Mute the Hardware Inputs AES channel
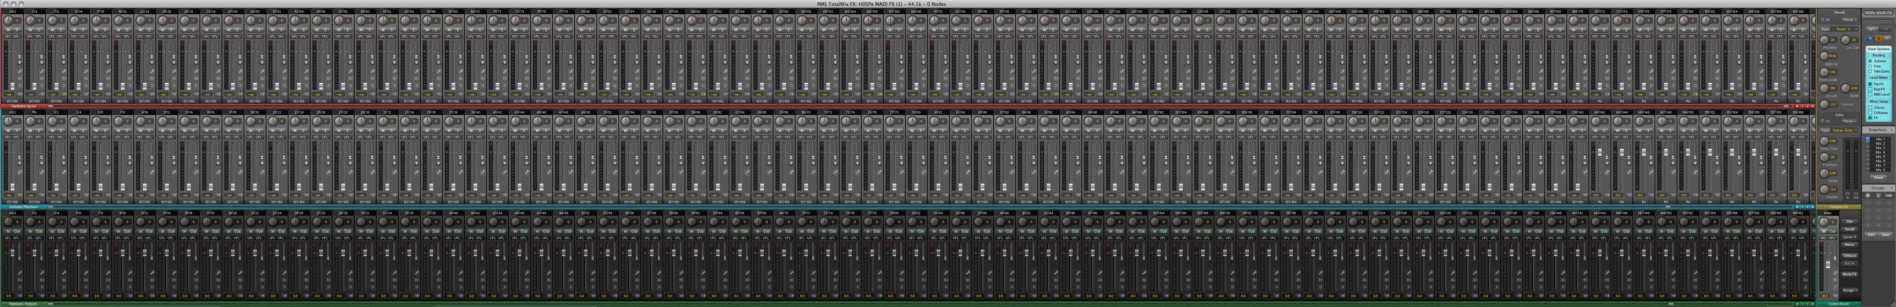1896x307 pixels. point(8,29)
